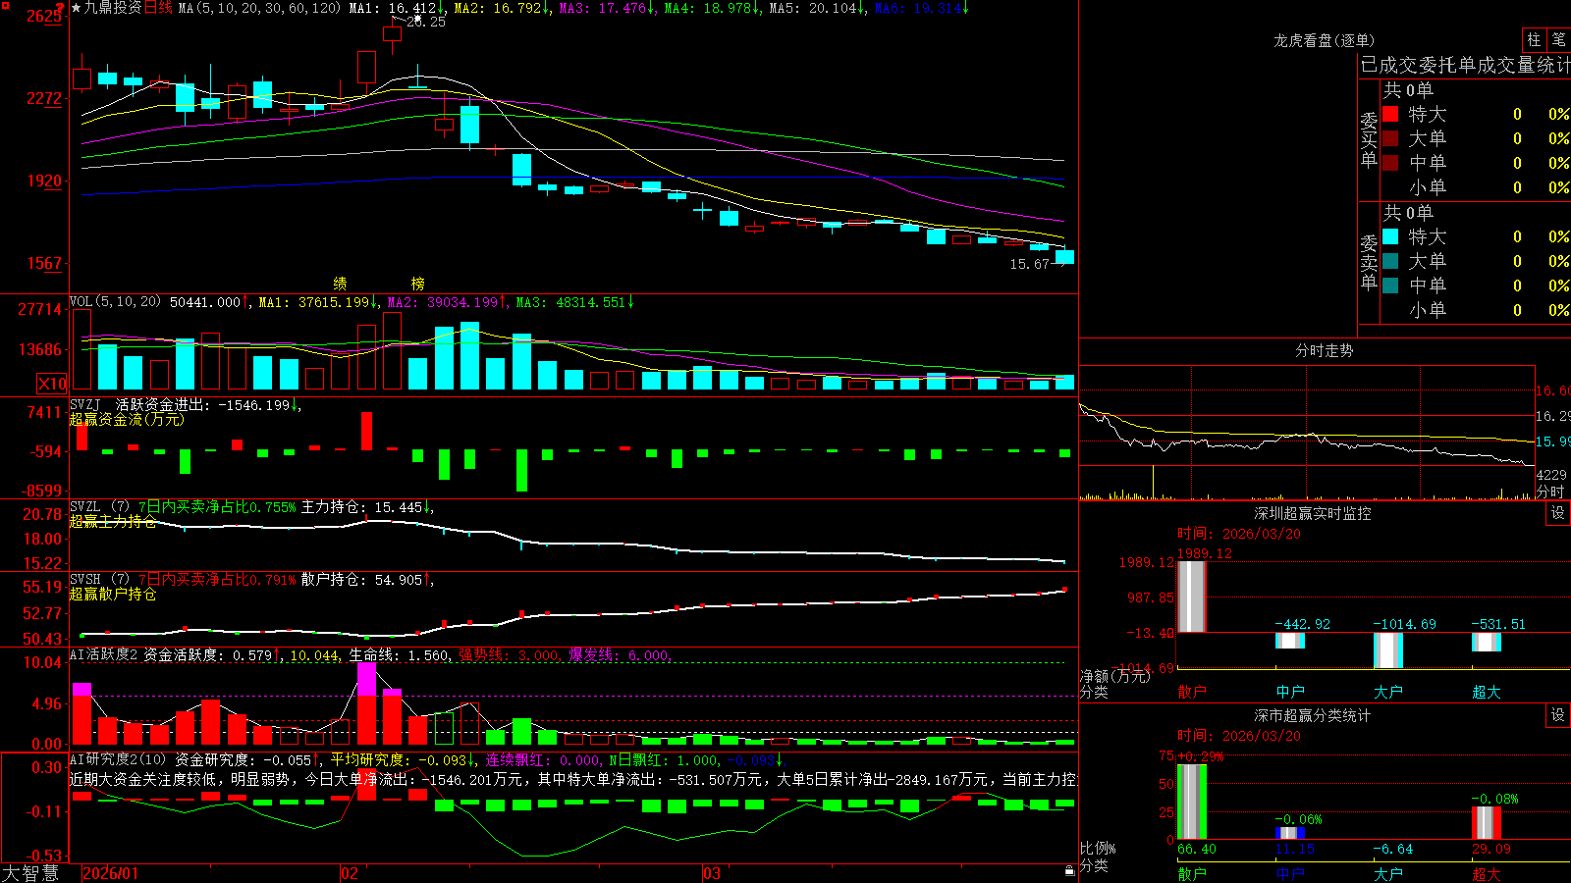Click the 绩 performance marker on the K-line chart
The height and width of the screenshot is (883, 1571).
click(340, 284)
